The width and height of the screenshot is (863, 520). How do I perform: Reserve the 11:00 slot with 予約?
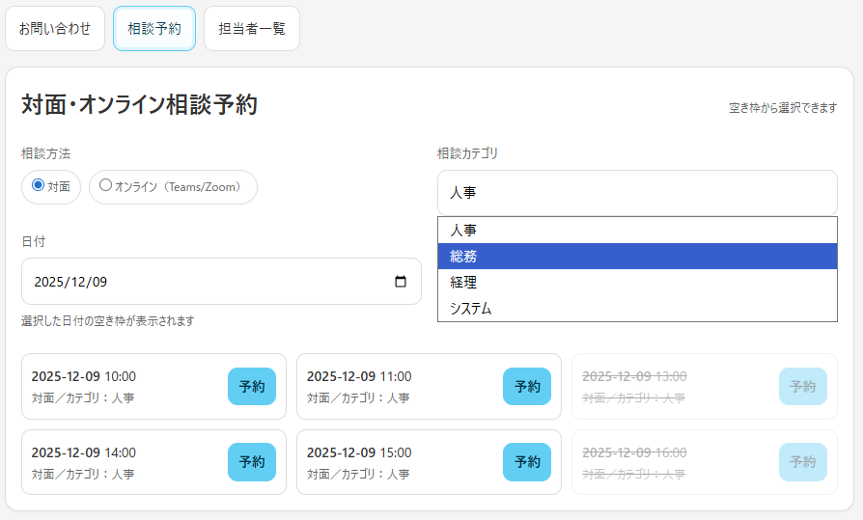point(527,386)
